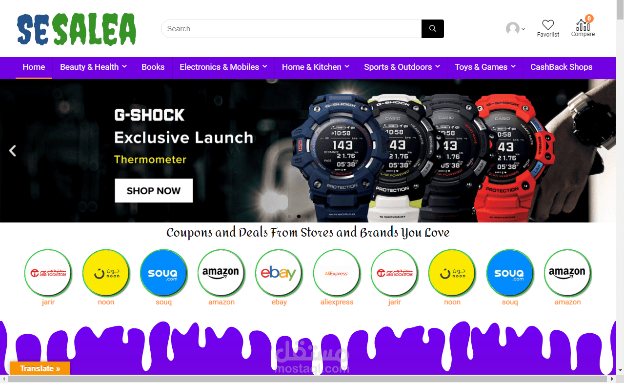624x383 pixels.
Task: Click the first jarir link label
Action: 48,302
